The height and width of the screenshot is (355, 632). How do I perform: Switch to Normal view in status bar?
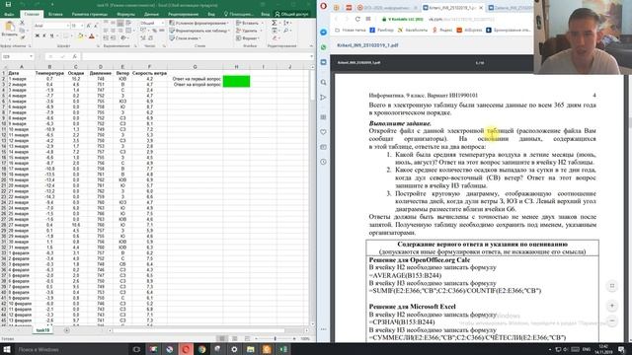[221, 339]
